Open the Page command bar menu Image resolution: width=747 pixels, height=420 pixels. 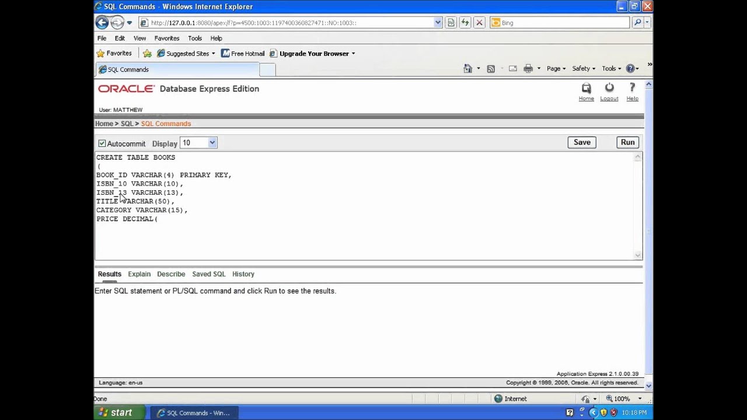click(x=556, y=68)
